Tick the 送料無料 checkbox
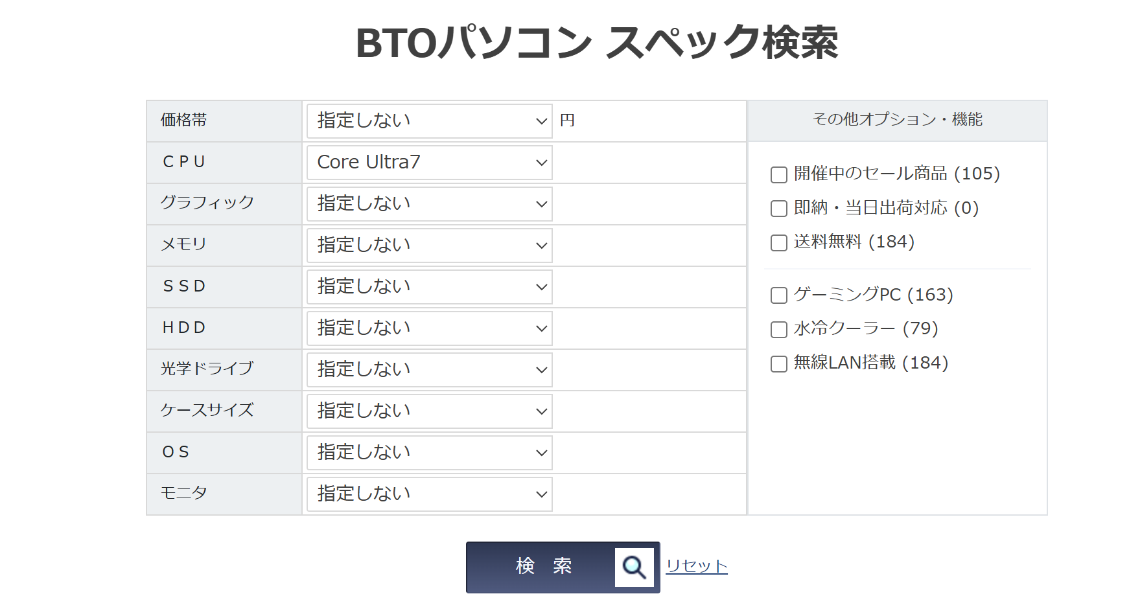The image size is (1129, 607). [779, 243]
